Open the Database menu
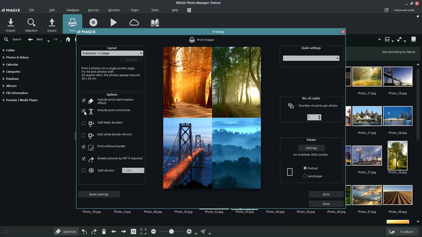Image resolution: width=422 pixels, height=237 pixels. click(x=72, y=10)
